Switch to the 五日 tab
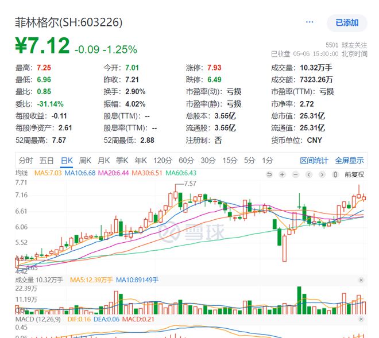 47,161
